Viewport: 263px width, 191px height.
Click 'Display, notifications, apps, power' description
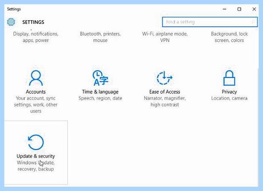pyautogui.click(x=36, y=37)
